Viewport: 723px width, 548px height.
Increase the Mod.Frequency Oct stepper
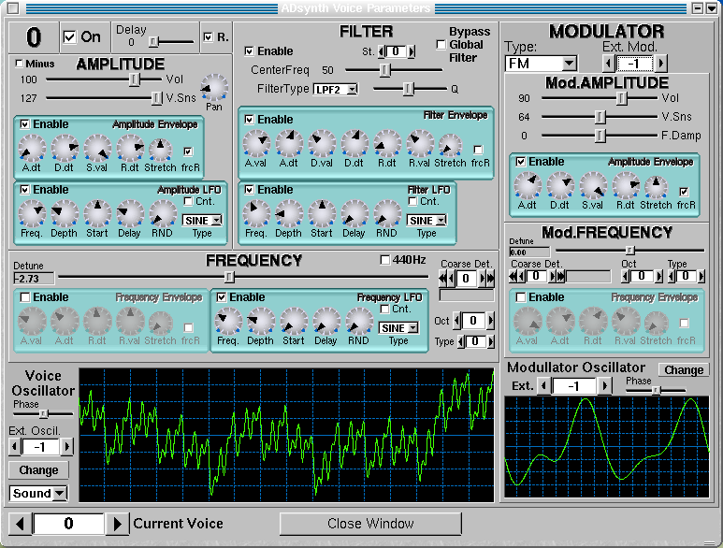coord(658,277)
